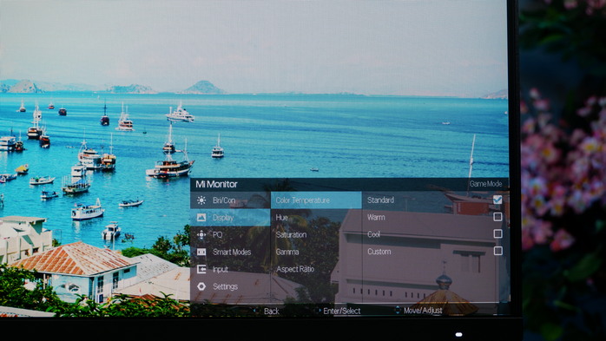The height and width of the screenshot is (341, 606).
Task: Open the PQ menu entry
Action: pyautogui.click(x=230, y=234)
